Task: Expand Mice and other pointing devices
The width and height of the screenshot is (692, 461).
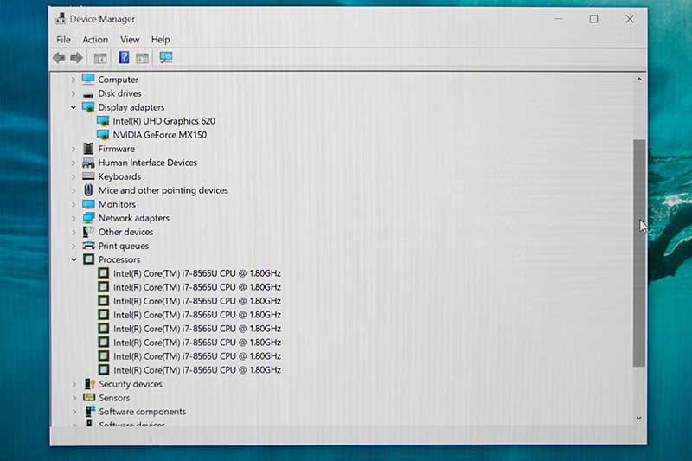Action: pyautogui.click(x=74, y=190)
